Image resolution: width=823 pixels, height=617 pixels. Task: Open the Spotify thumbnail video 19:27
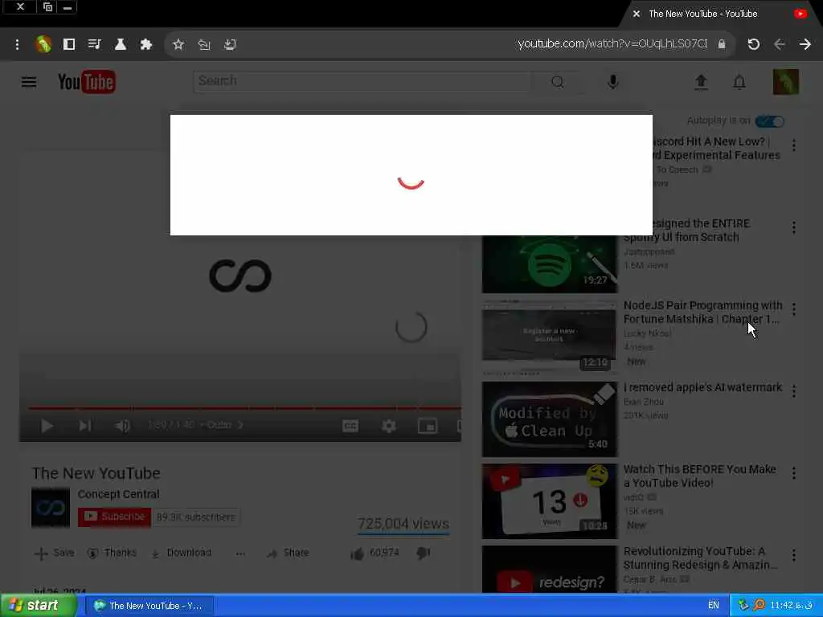click(550, 264)
